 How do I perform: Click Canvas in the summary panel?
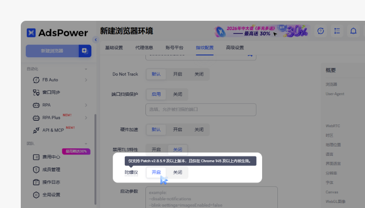(332, 192)
